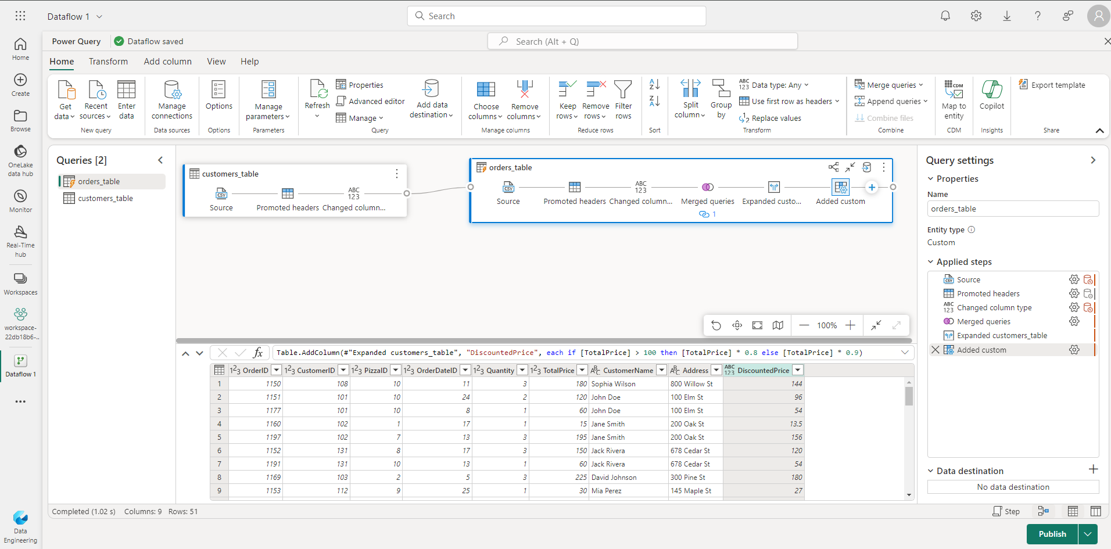
Task: Use first row as headers
Action: [x=789, y=101]
